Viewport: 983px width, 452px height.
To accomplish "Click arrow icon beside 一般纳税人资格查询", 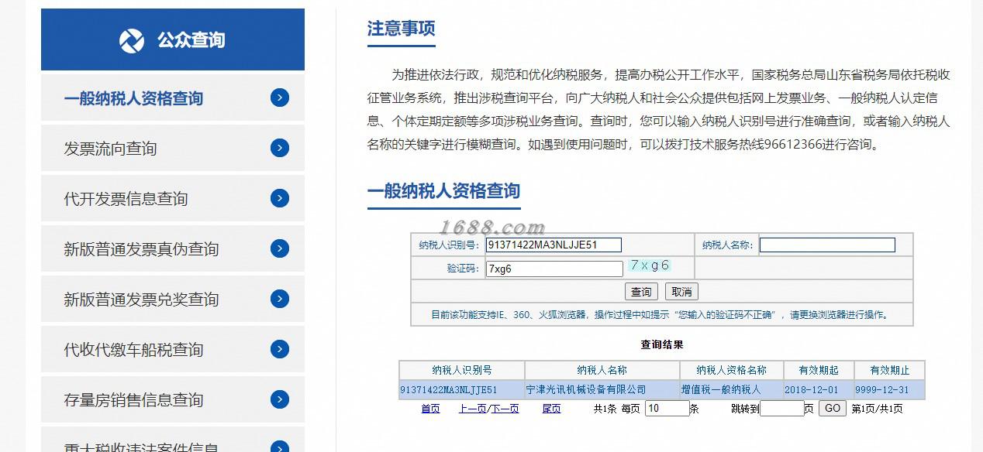I will click(280, 98).
